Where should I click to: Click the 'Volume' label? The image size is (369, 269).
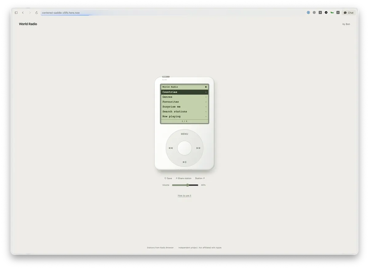click(x=166, y=185)
